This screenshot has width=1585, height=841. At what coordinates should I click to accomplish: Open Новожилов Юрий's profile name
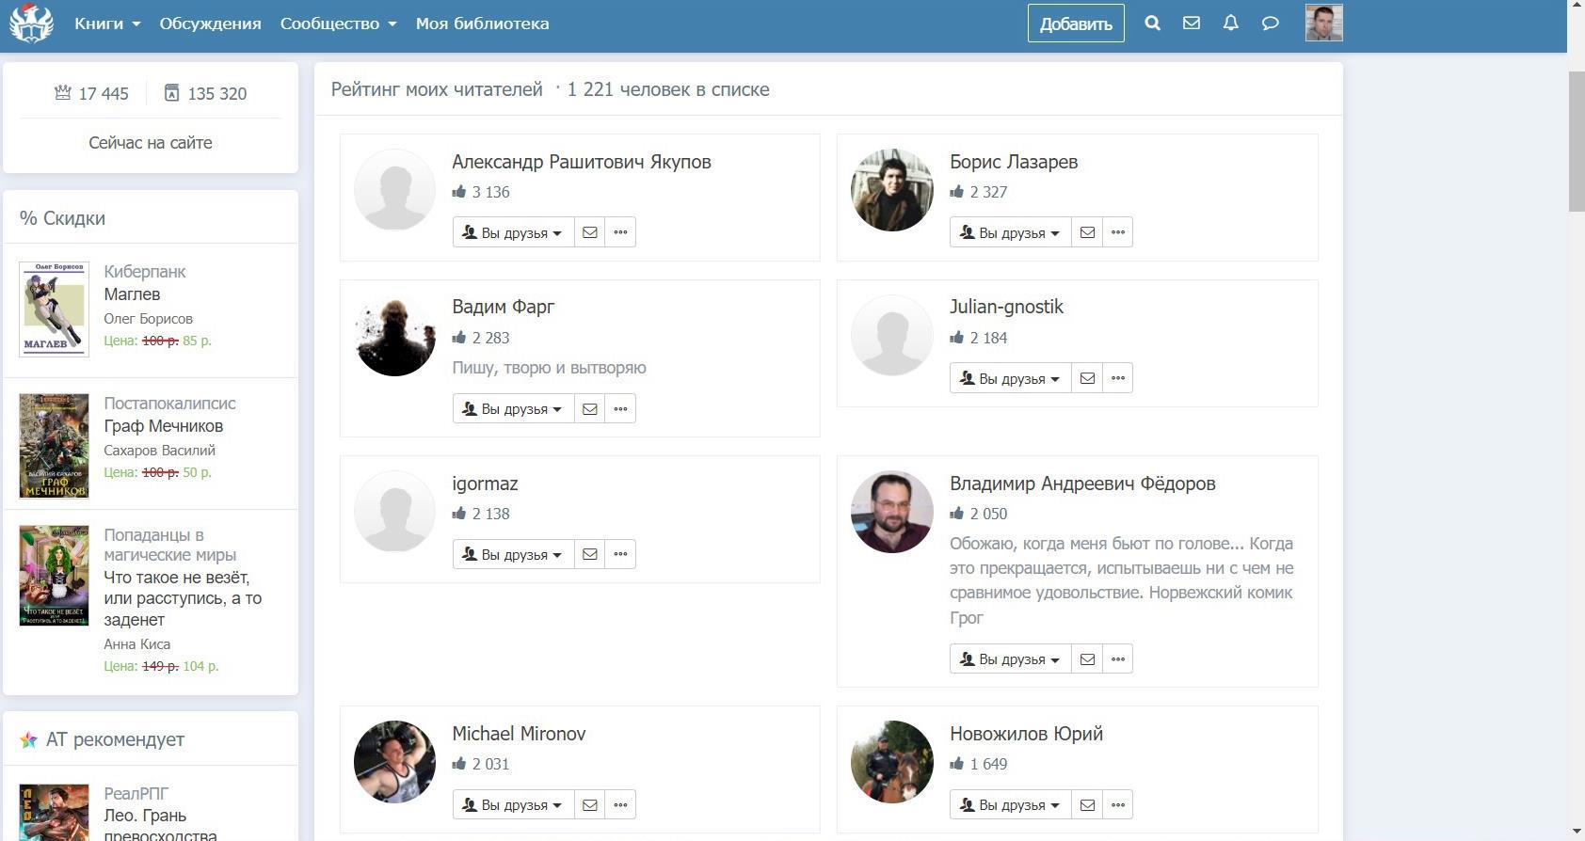tap(1026, 734)
